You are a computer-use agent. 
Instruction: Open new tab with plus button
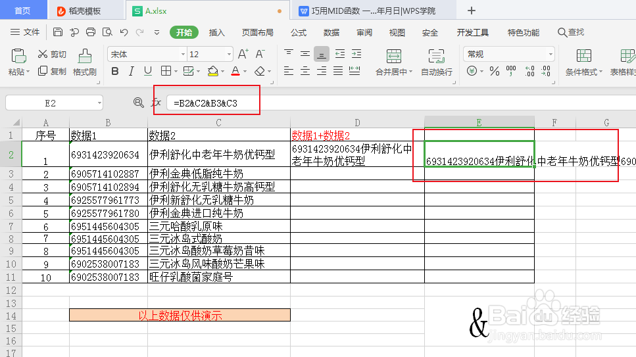(472, 11)
